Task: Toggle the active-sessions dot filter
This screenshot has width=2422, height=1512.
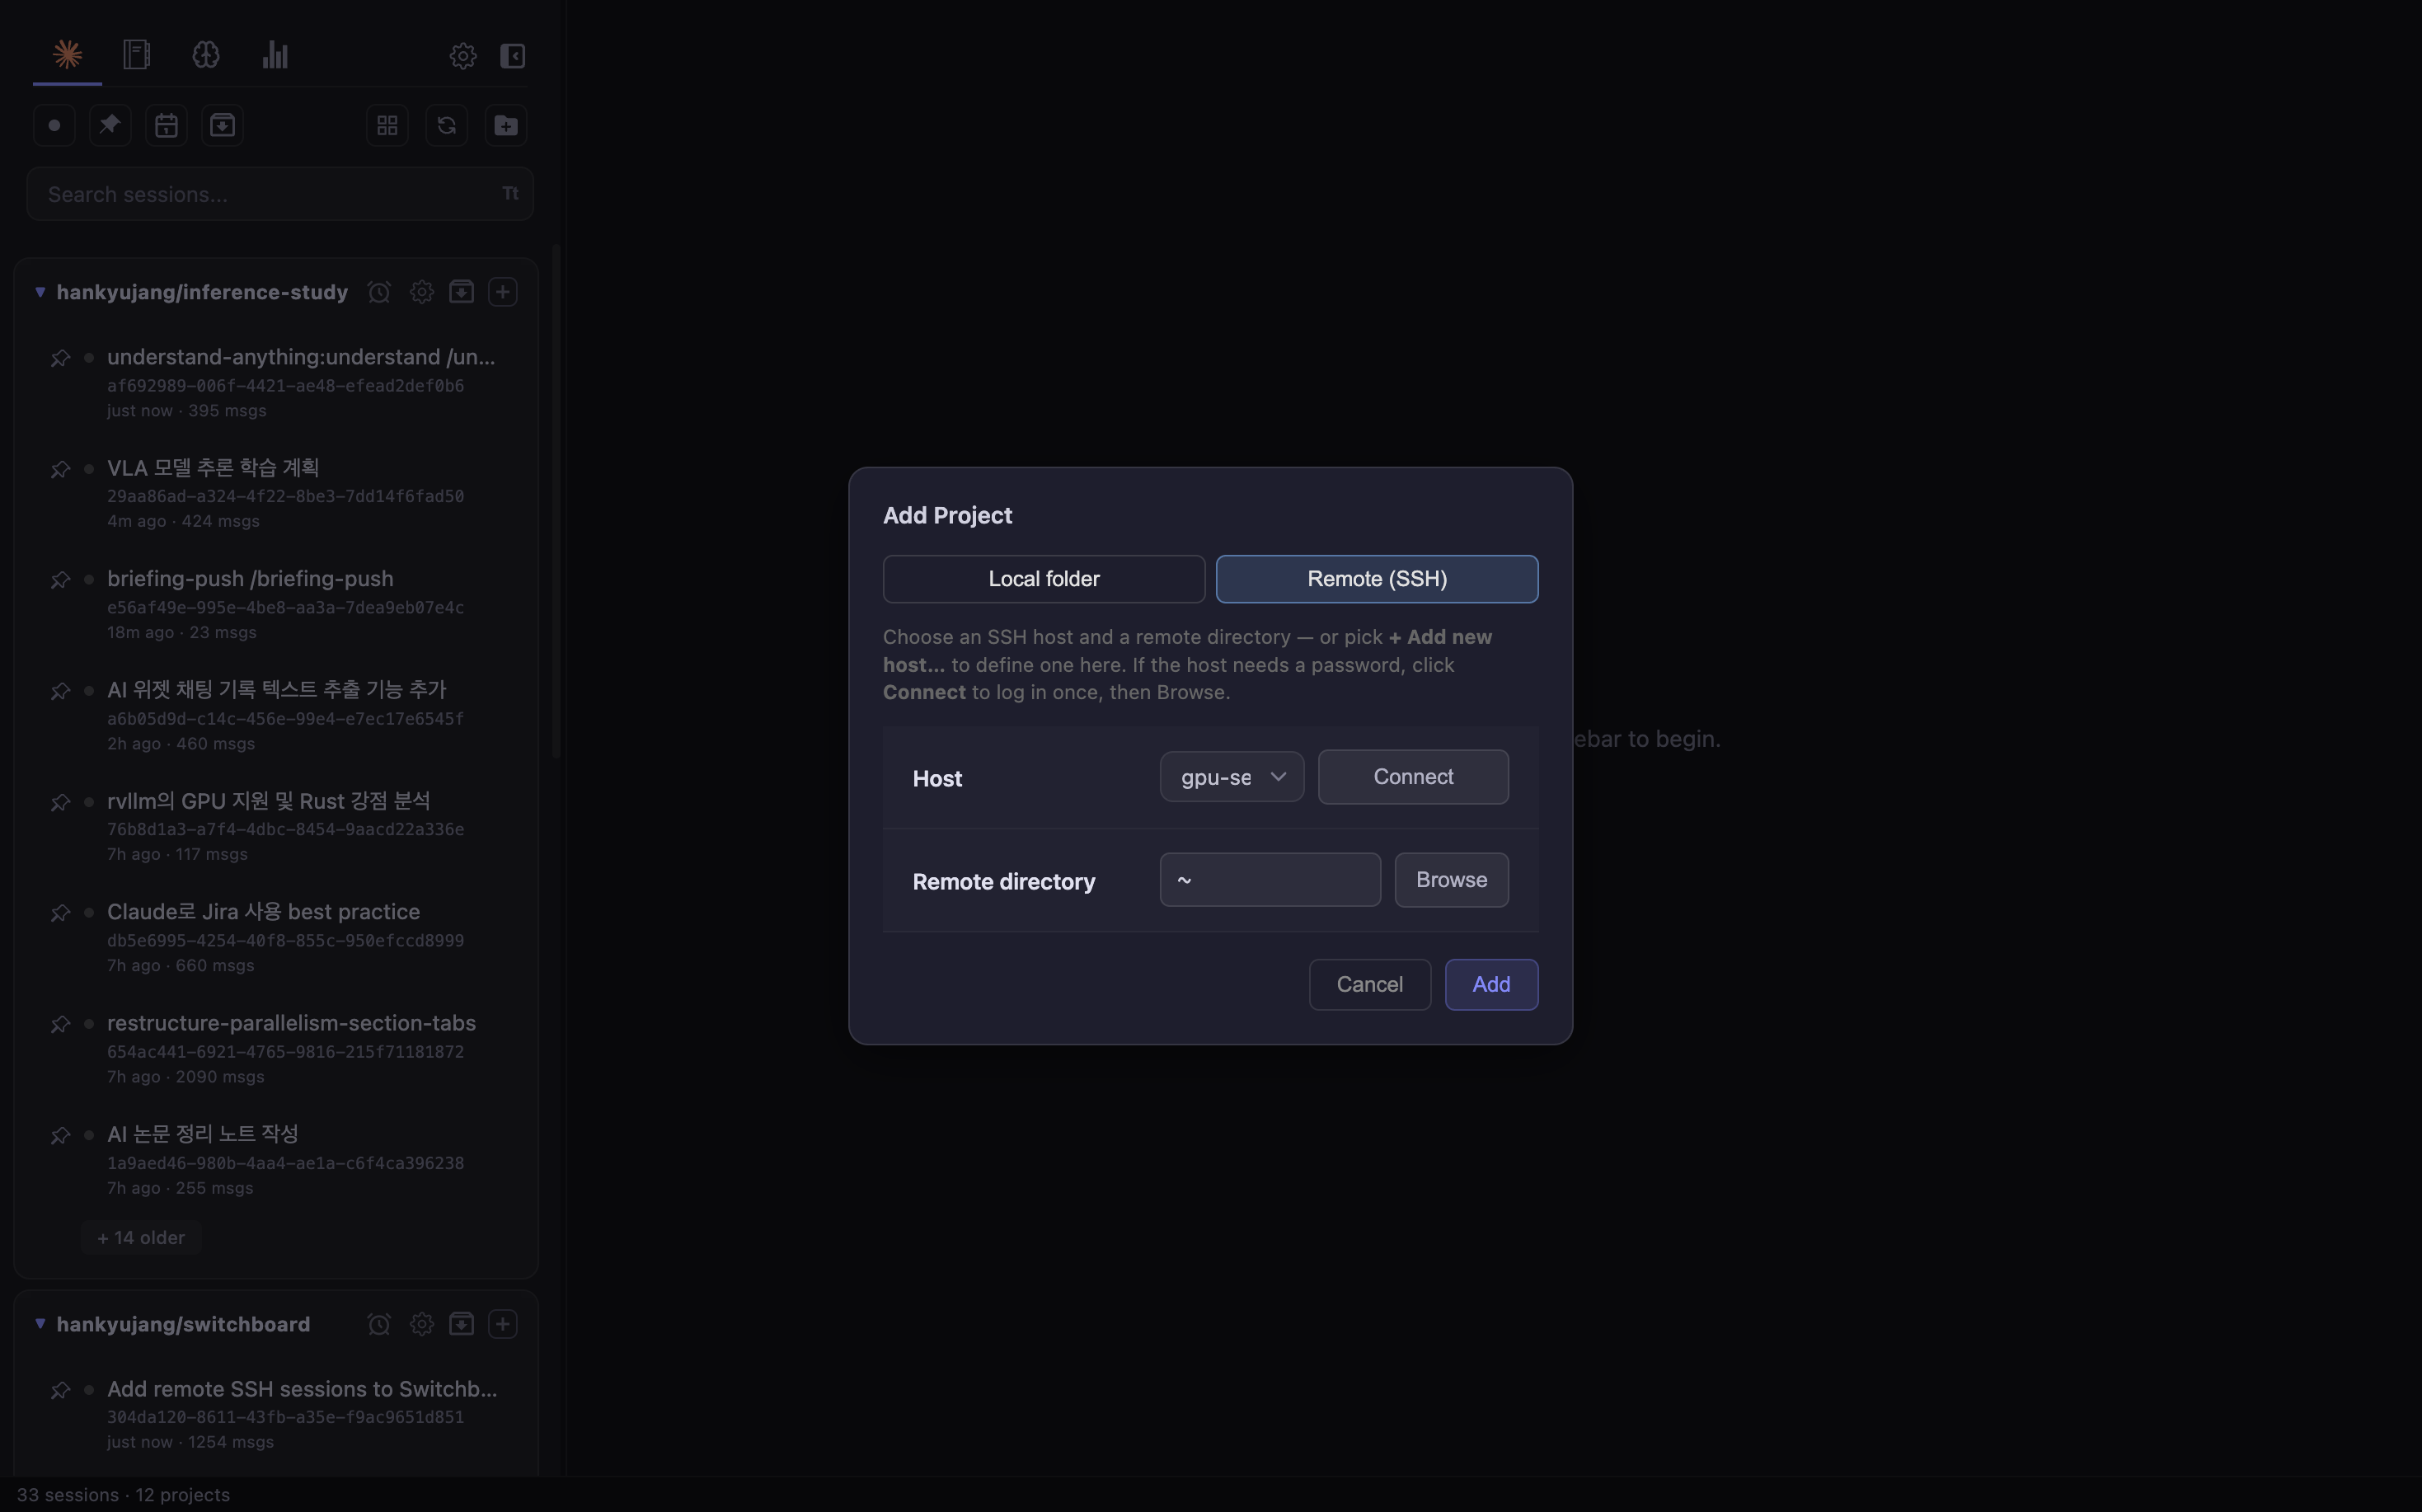Action: coord(54,125)
